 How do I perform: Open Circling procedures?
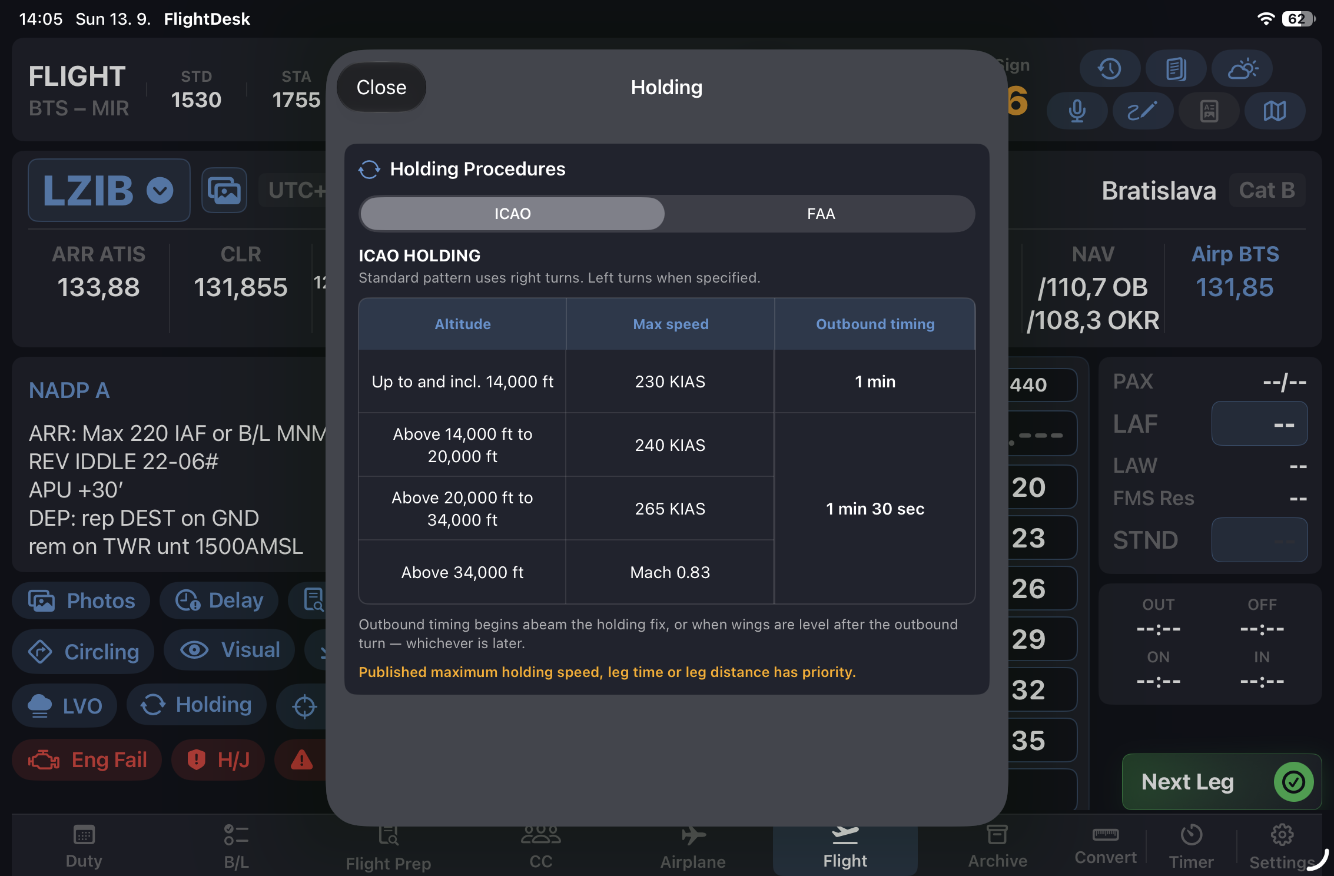tap(83, 651)
